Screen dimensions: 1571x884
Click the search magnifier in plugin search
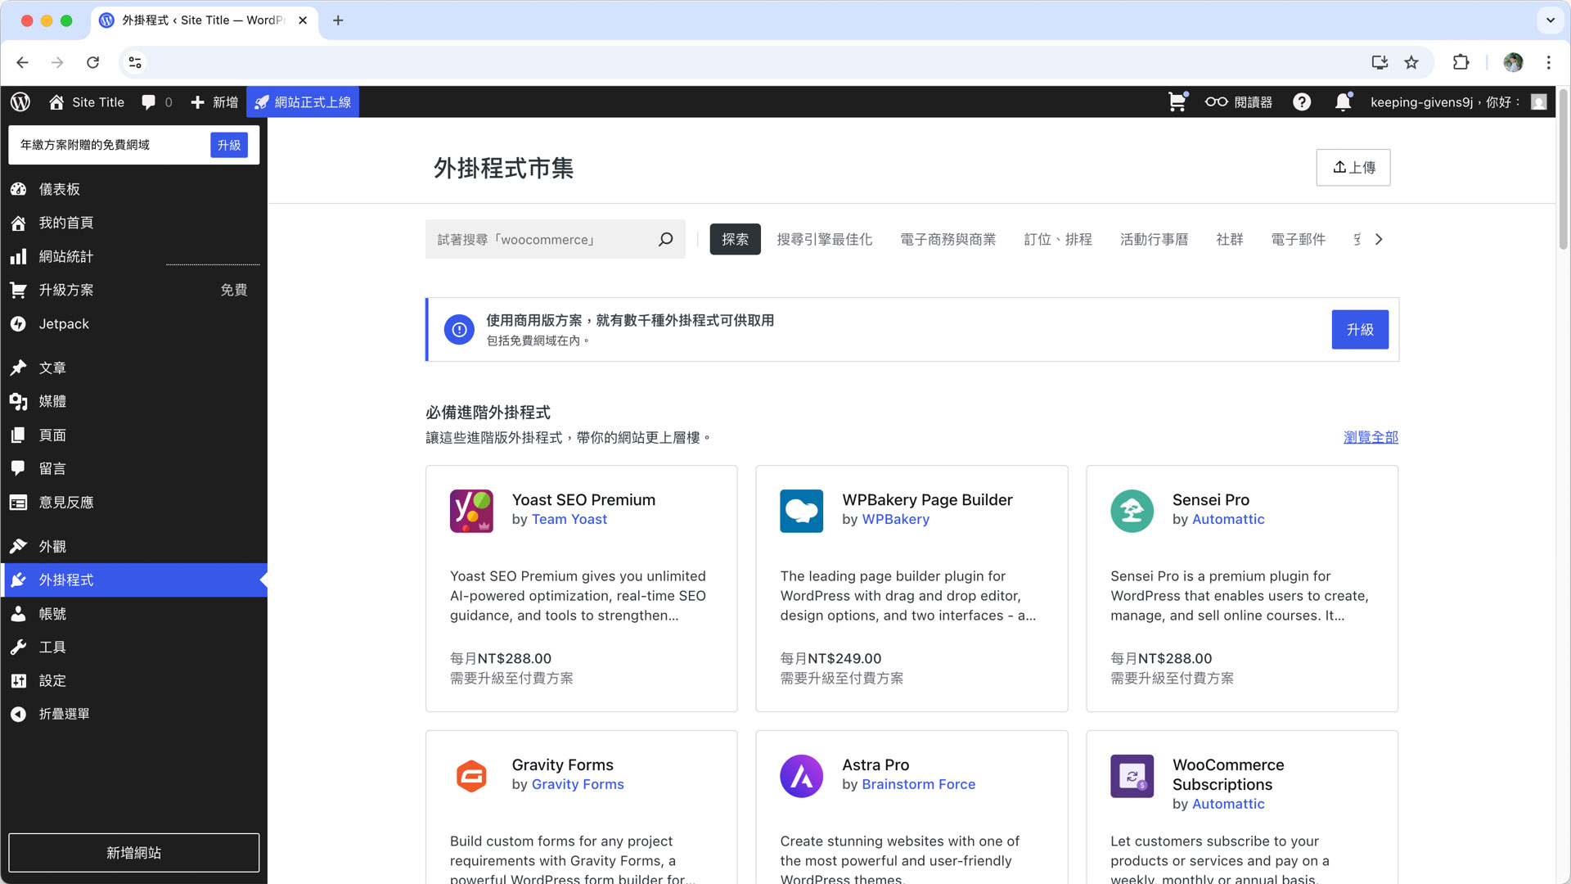click(665, 239)
